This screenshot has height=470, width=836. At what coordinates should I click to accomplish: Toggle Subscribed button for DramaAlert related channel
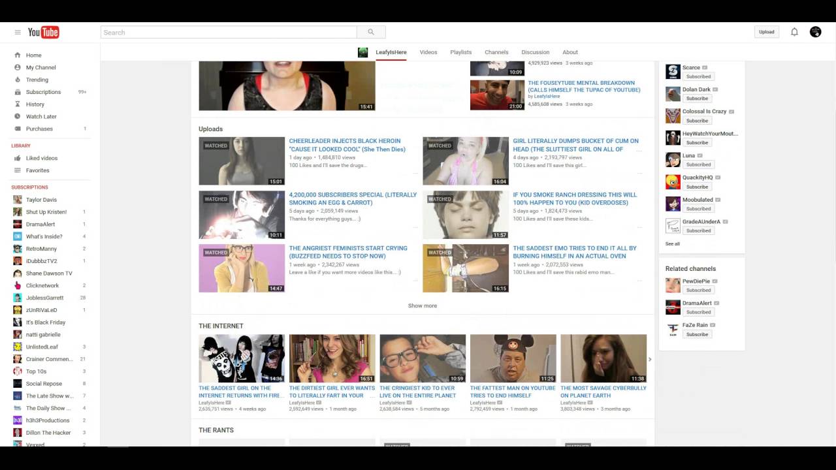(698, 312)
